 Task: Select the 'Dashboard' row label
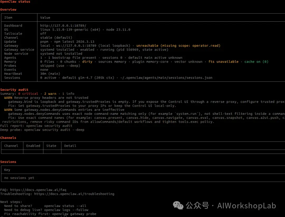tap(13, 26)
